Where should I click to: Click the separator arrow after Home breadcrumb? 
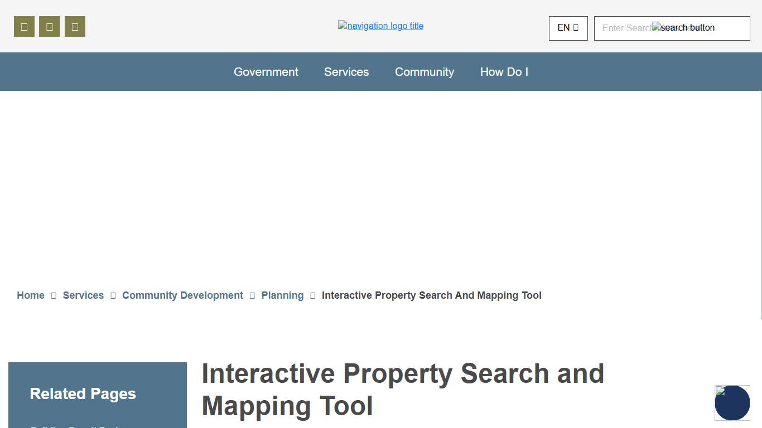tap(54, 295)
